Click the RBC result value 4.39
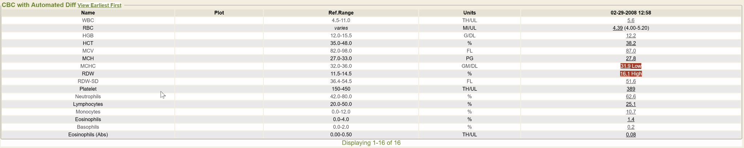The width and height of the screenshot is (744, 148). pyautogui.click(x=617, y=28)
